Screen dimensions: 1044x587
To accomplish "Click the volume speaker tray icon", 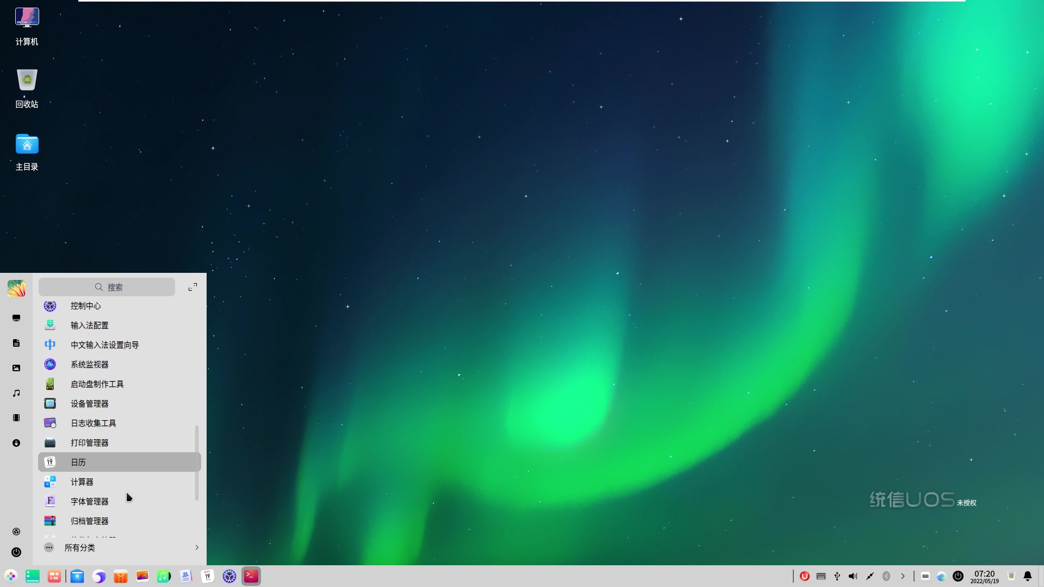I will pyautogui.click(x=853, y=576).
